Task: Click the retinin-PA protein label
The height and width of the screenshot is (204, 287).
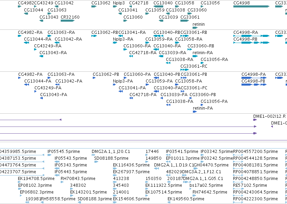Action: [x=203, y=108]
